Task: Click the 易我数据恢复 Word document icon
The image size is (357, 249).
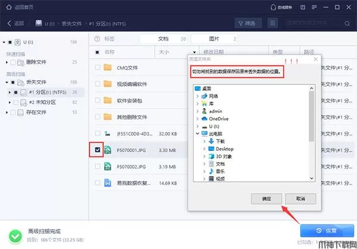Action: coord(108,183)
